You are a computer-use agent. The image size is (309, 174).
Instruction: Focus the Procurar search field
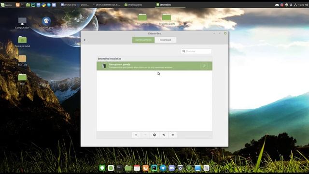(197, 51)
